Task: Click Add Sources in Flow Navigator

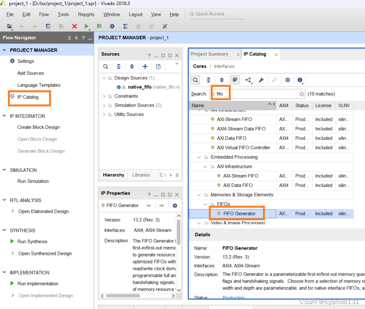Action: (31, 73)
